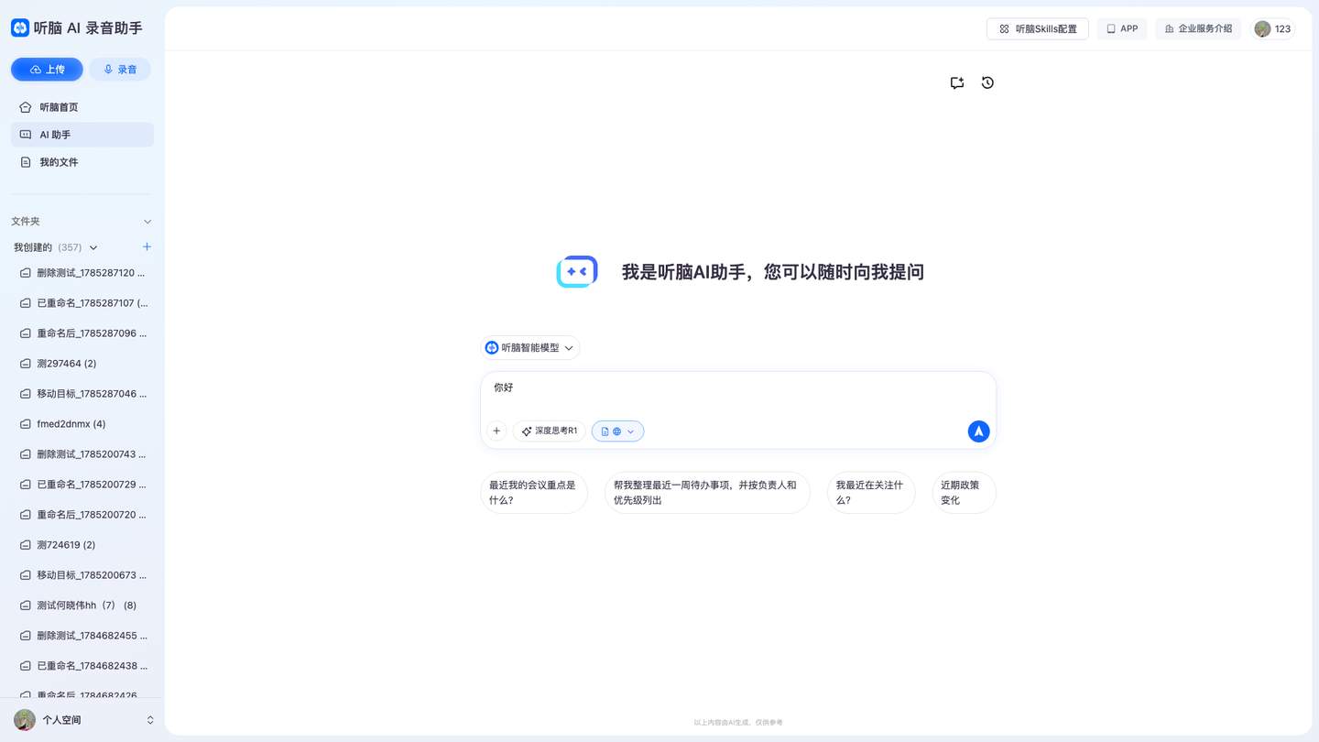Choose suggestion 近期政策变化
Image resolution: width=1319 pixels, height=742 pixels.
pyautogui.click(x=965, y=493)
